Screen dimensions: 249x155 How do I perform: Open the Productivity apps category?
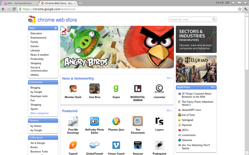tap(37, 59)
